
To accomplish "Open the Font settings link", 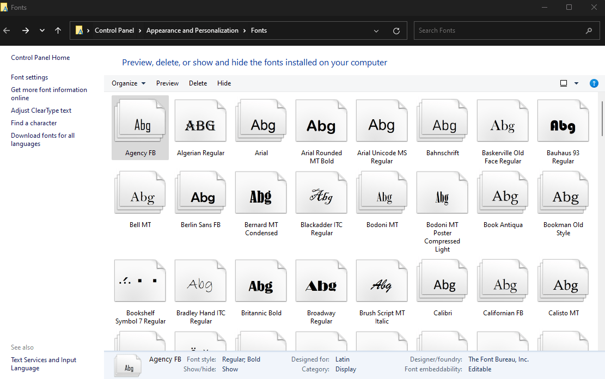I will (29, 77).
